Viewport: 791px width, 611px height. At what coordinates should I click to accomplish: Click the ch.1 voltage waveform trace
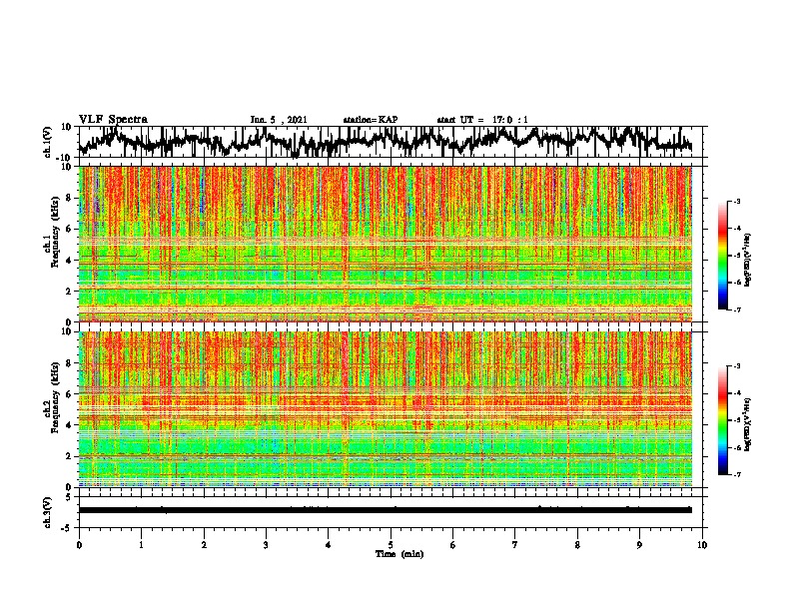click(386, 142)
